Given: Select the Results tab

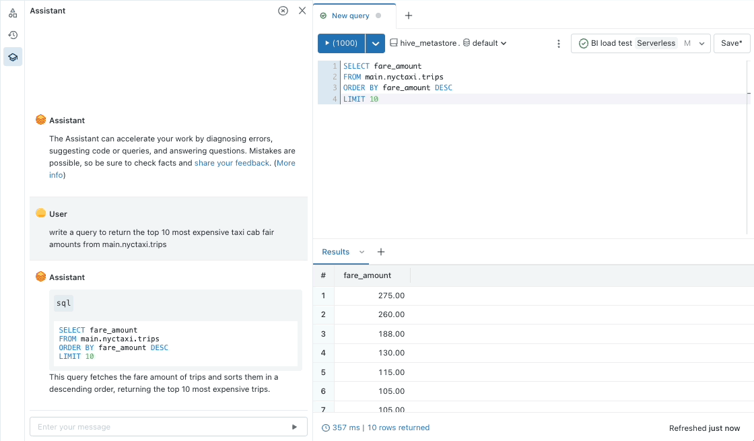Looking at the screenshot, I should [x=335, y=252].
